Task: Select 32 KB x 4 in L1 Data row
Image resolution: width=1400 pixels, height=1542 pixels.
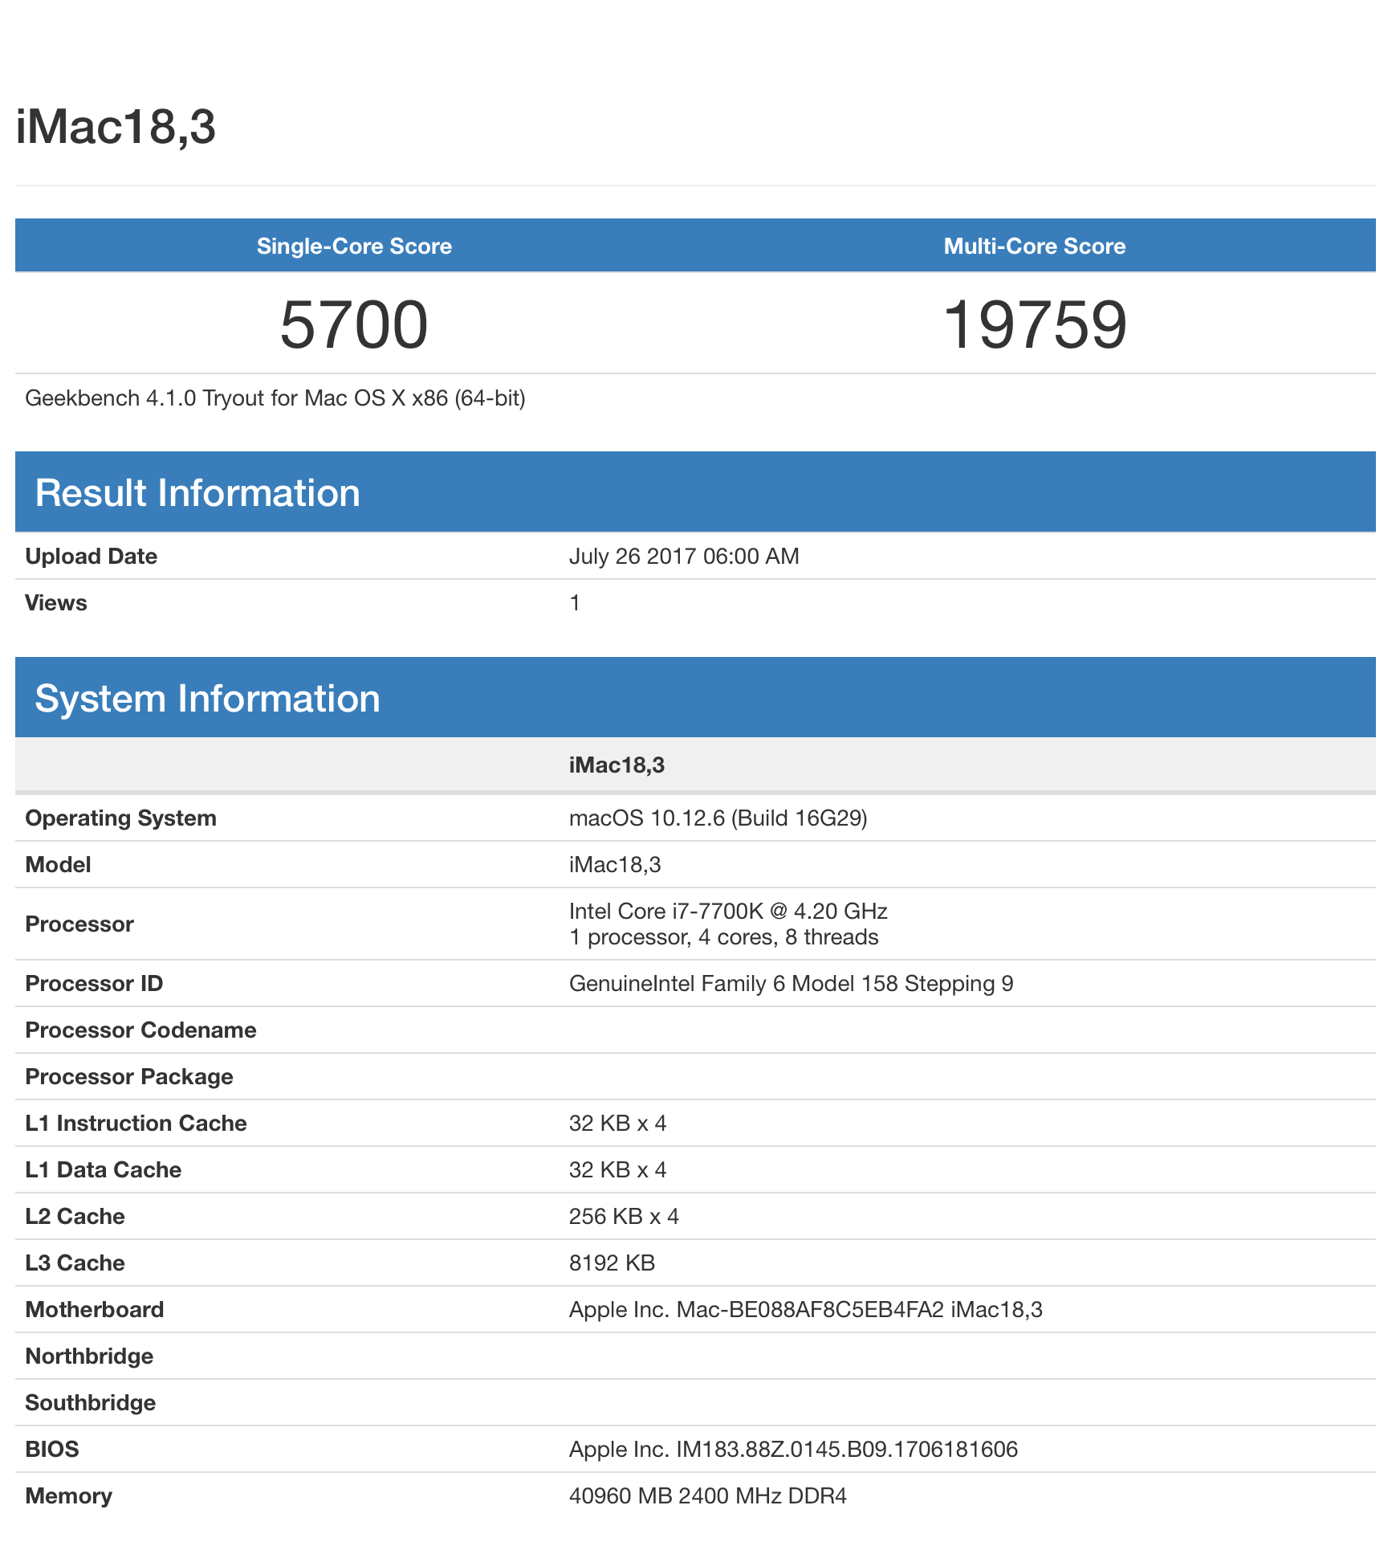Action: point(618,1169)
